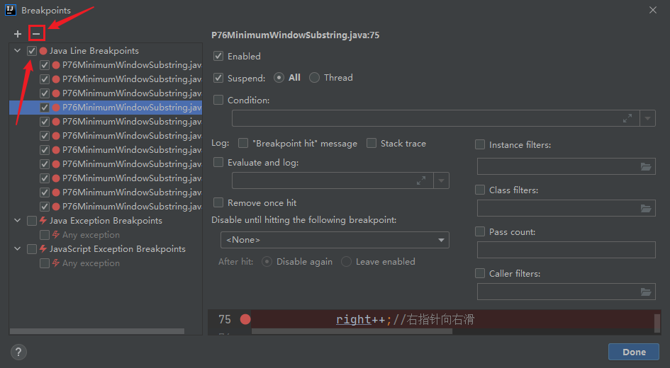Viewport: 670px width, 368px height.
Task: Click the Caller filters folder browse icon
Action: pyautogui.click(x=645, y=292)
